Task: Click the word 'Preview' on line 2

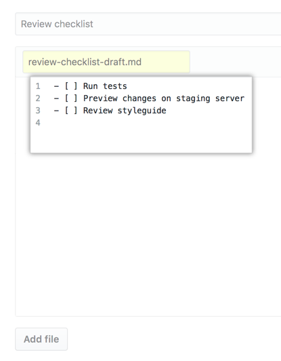Action: click(x=100, y=98)
